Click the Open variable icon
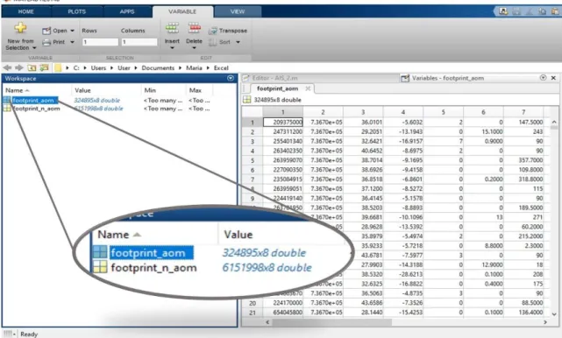The height and width of the screenshot is (338, 562). pyautogui.click(x=46, y=31)
